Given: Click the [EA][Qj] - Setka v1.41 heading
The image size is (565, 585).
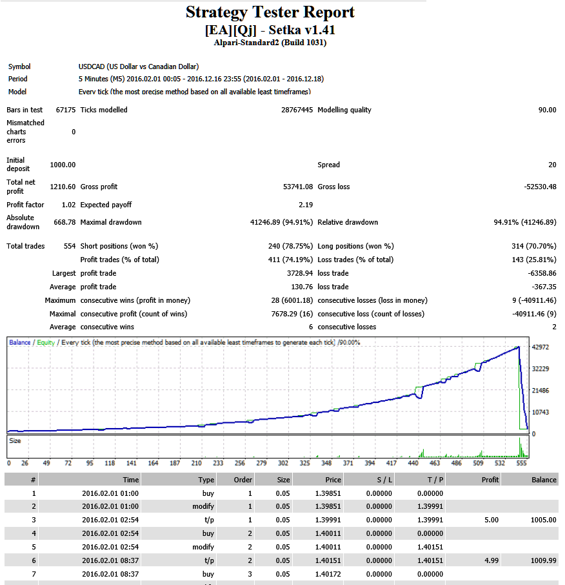Looking at the screenshot, I should click(270, 30).
